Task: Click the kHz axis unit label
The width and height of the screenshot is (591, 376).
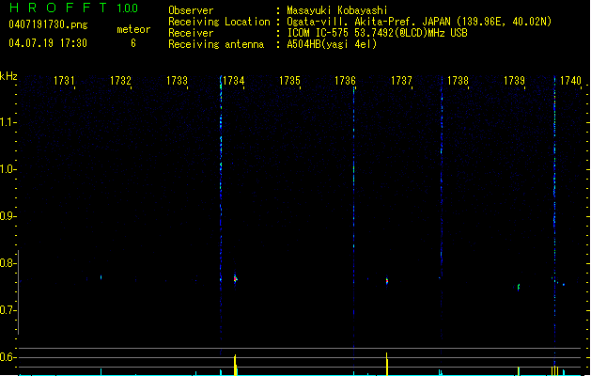Action: tap(8, 76)
